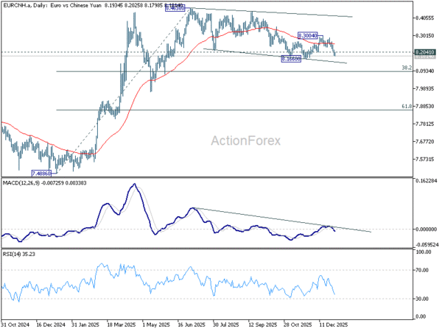Click the 7.78125 price axis value

click(424, 124)
